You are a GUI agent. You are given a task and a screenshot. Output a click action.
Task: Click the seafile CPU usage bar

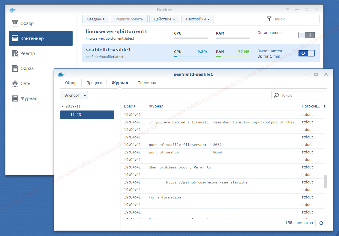click(x=191, y=57)
